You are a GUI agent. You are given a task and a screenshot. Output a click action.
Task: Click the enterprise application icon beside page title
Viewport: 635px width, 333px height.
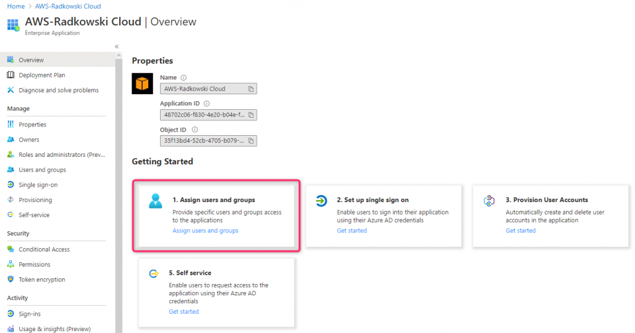click(x=13, y=25)
